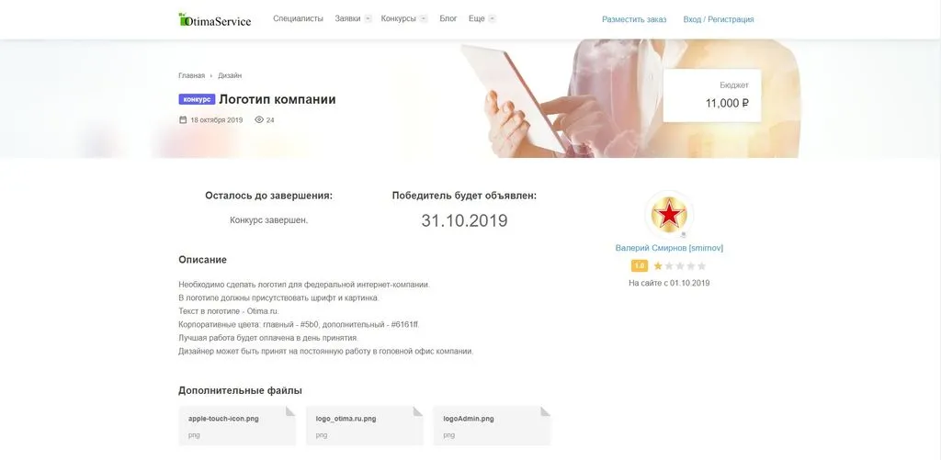Open the Дизайн breadcrumb category
The height and width of the screenshot is (460, 941).
[230, 75]
